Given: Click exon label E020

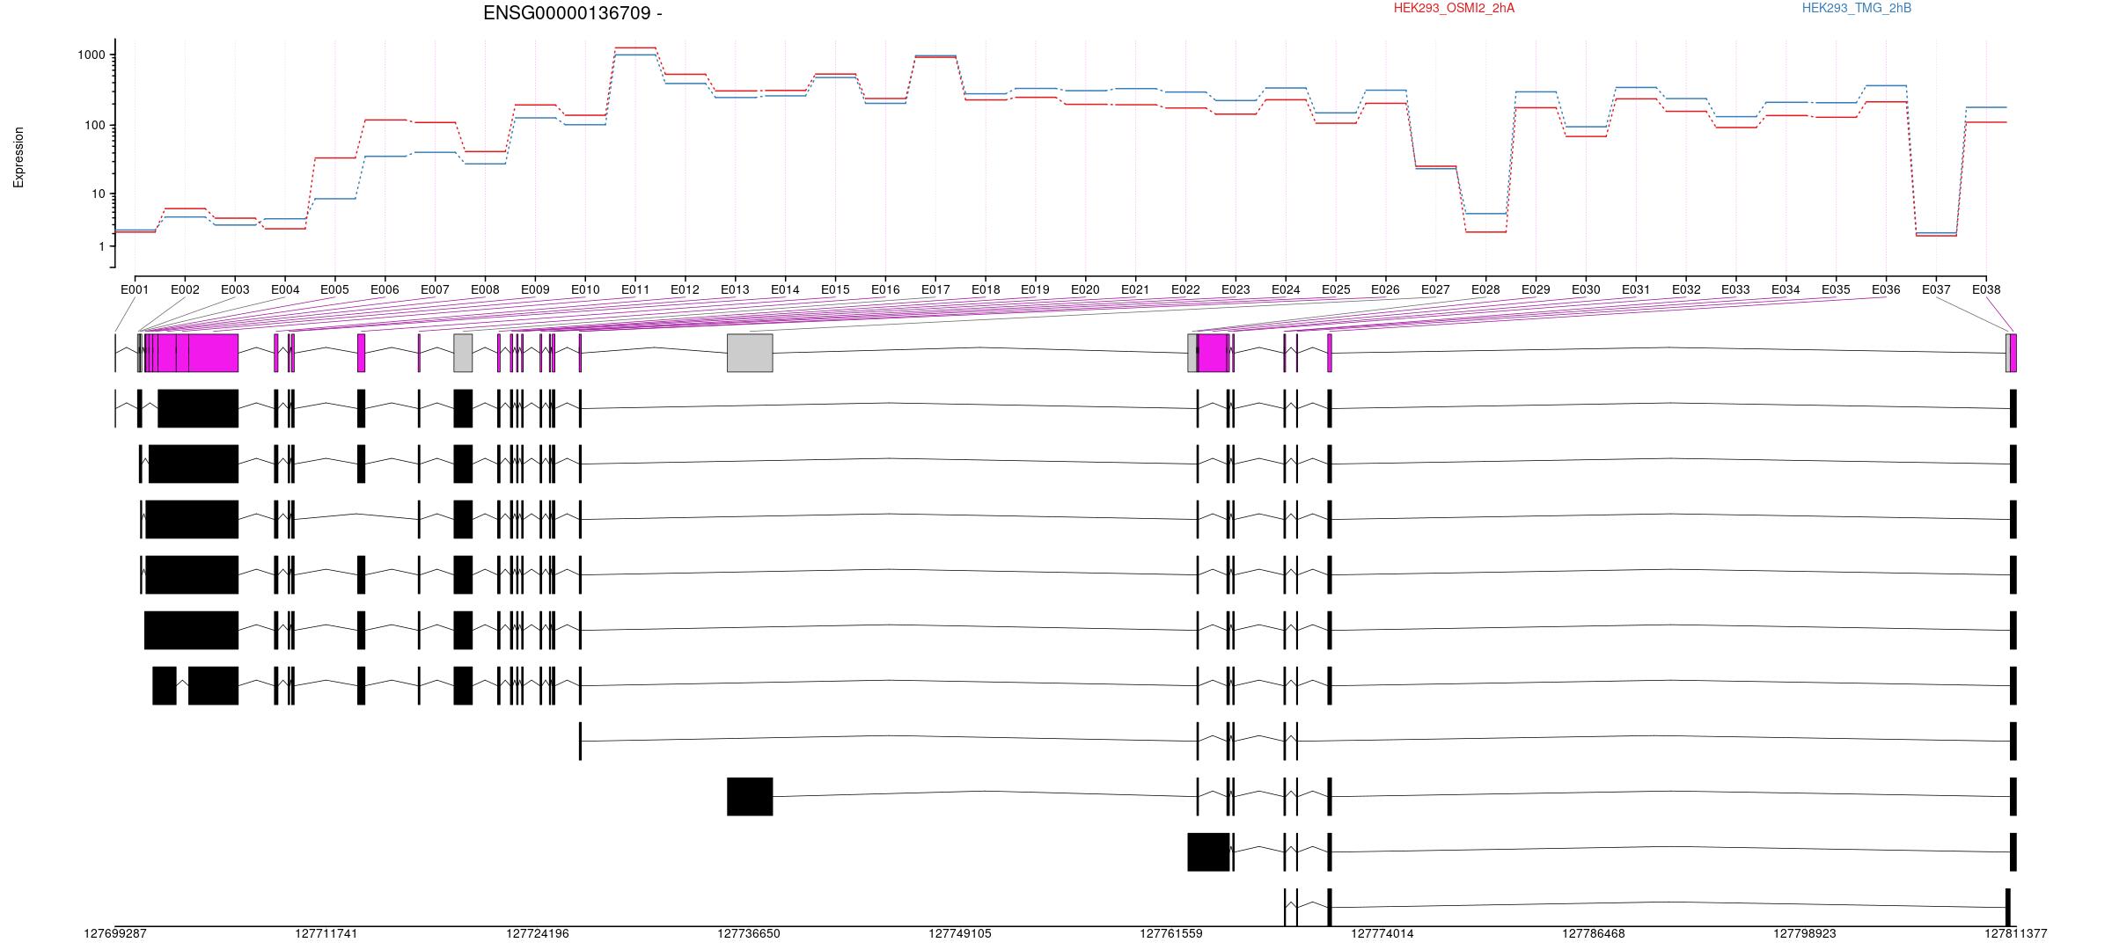Looking at the screenshot, I should (x=1085, y=289).
